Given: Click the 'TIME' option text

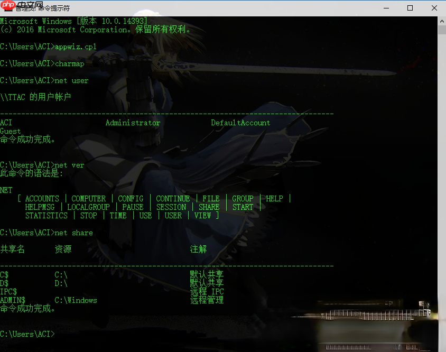Looking at the screenshot, I should (x=118, y=216).
